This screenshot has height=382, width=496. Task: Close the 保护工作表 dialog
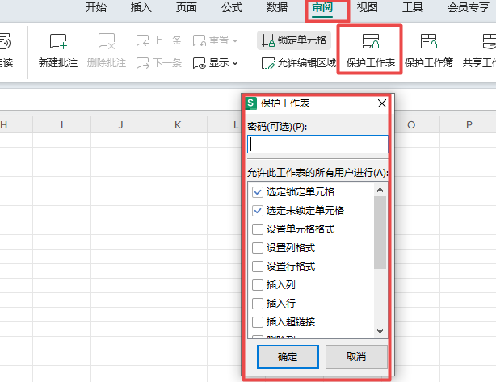pyautogui.click(x=382, y=103)
